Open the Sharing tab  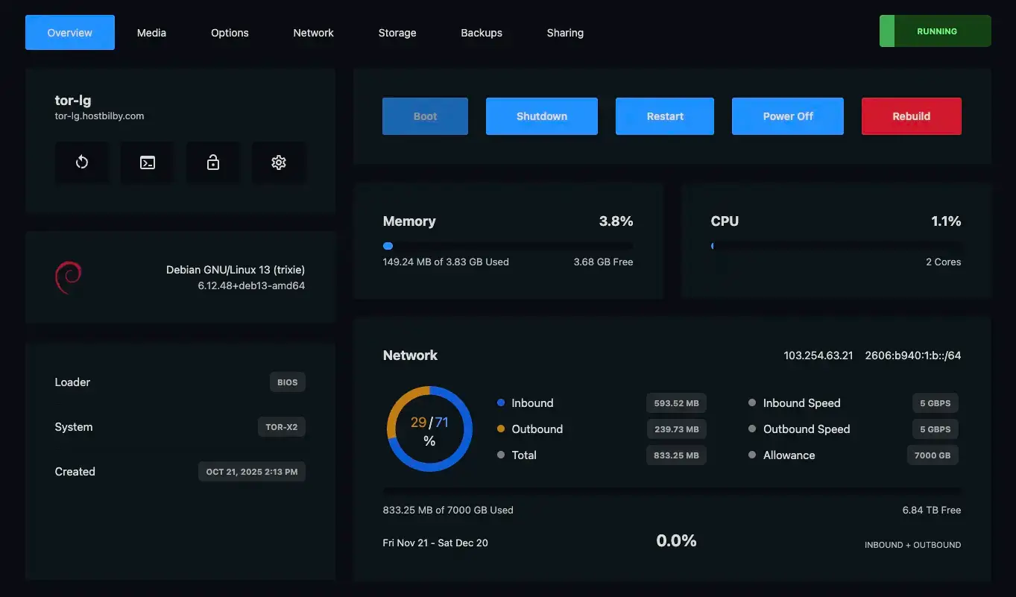tap(565, 33)
